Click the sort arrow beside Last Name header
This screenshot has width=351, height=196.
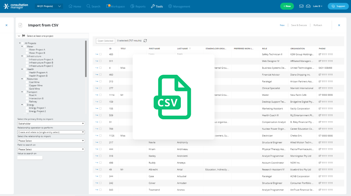[x=190, y=48]
